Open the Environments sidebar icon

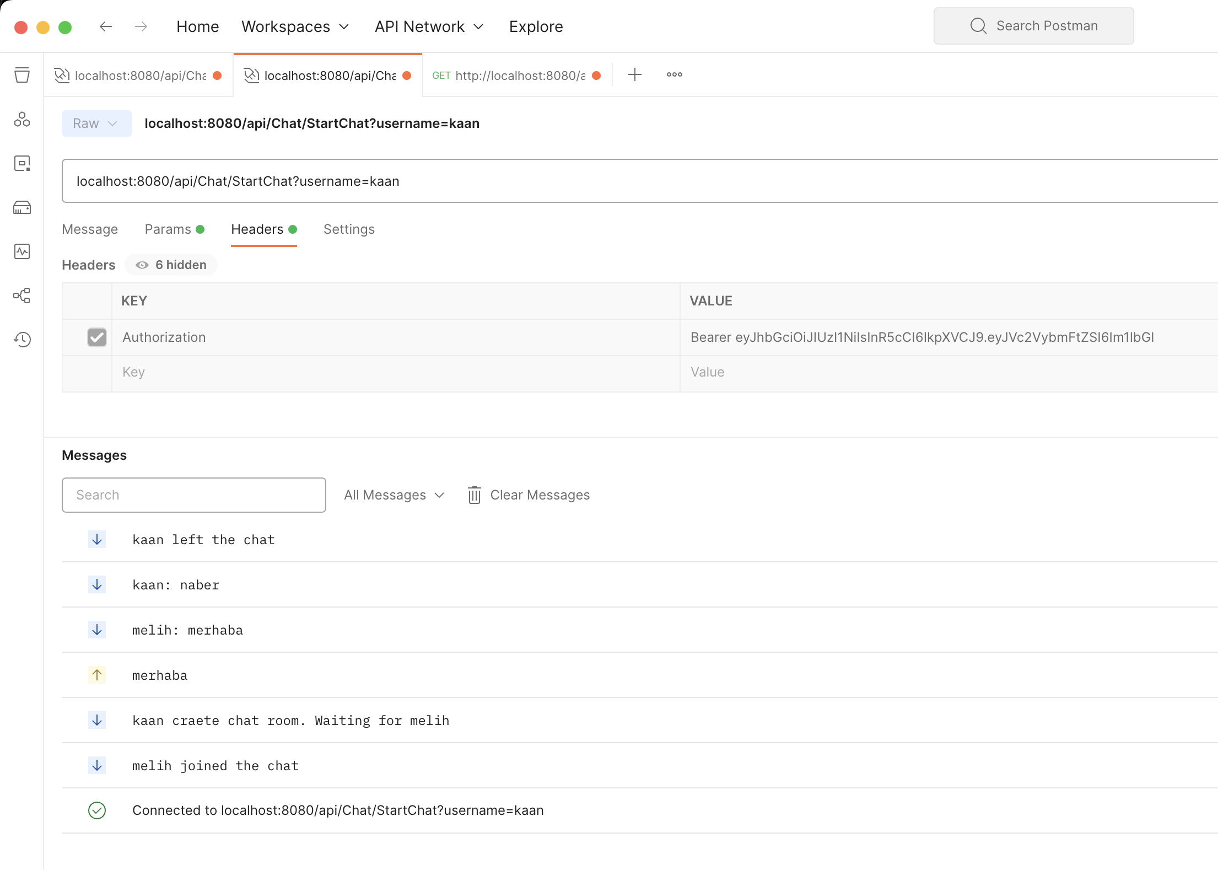pyautogui.click(x=22, y=163)
